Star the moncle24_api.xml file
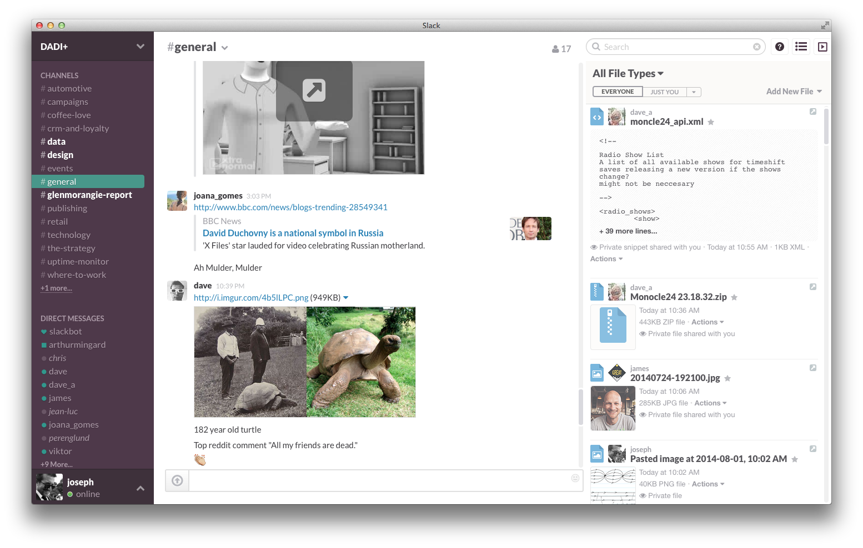863x548 pixels. pos(711,122)
